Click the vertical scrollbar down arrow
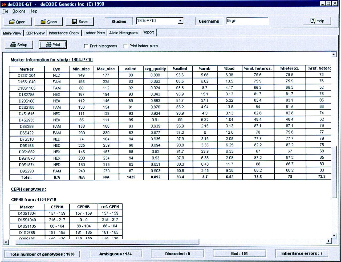 pos(334,235)
